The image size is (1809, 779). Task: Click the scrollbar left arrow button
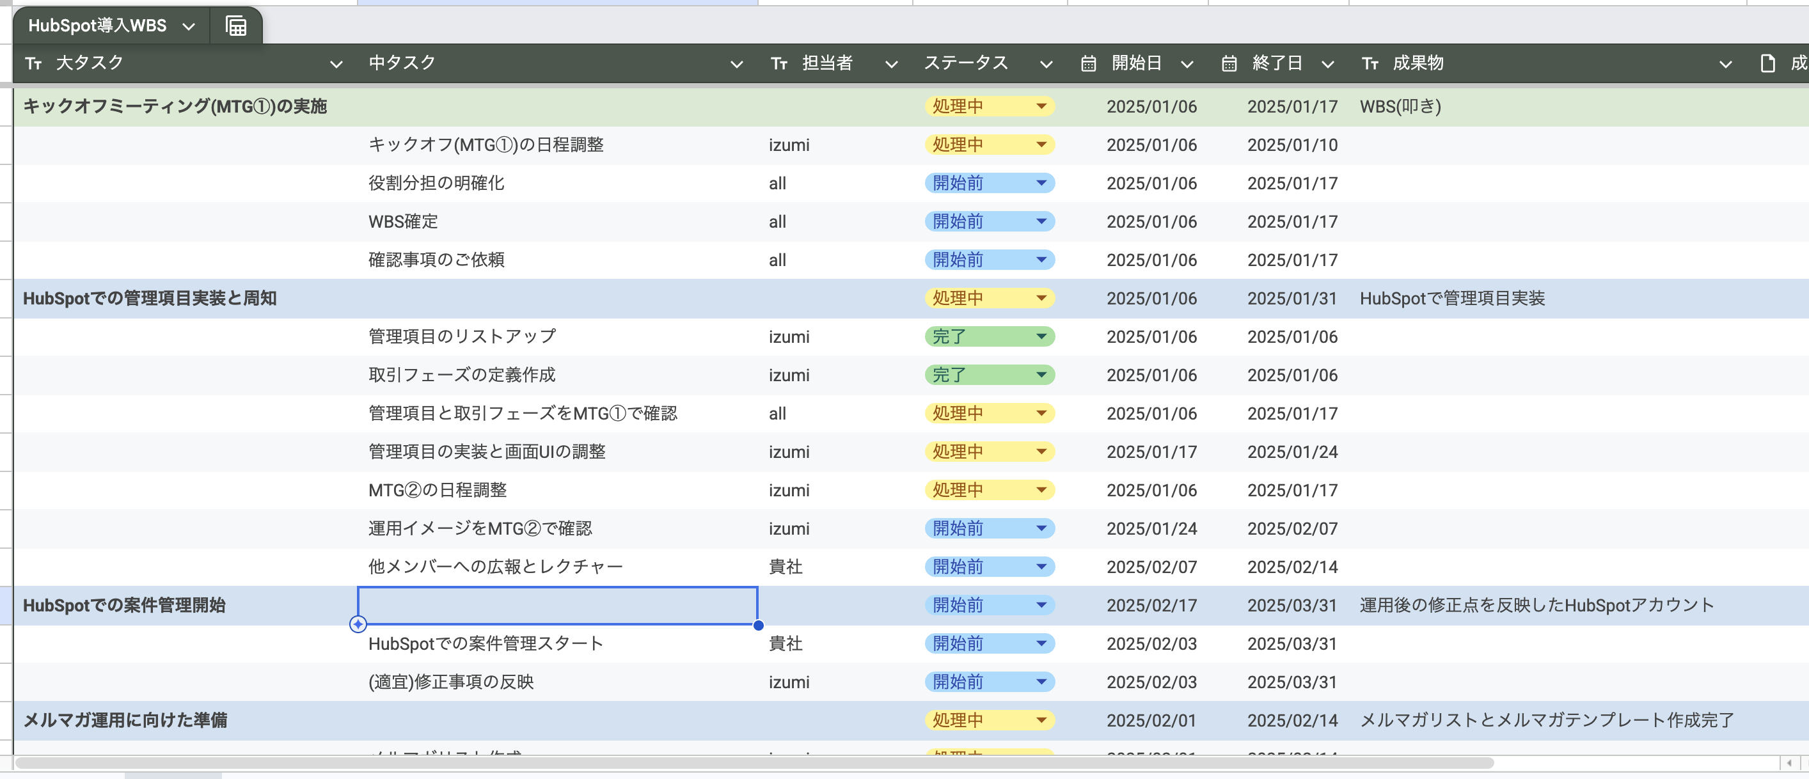pyautogui.click(x=1789, y=763)
